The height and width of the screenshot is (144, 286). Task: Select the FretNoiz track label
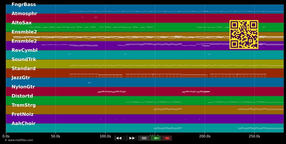(22, 114)
